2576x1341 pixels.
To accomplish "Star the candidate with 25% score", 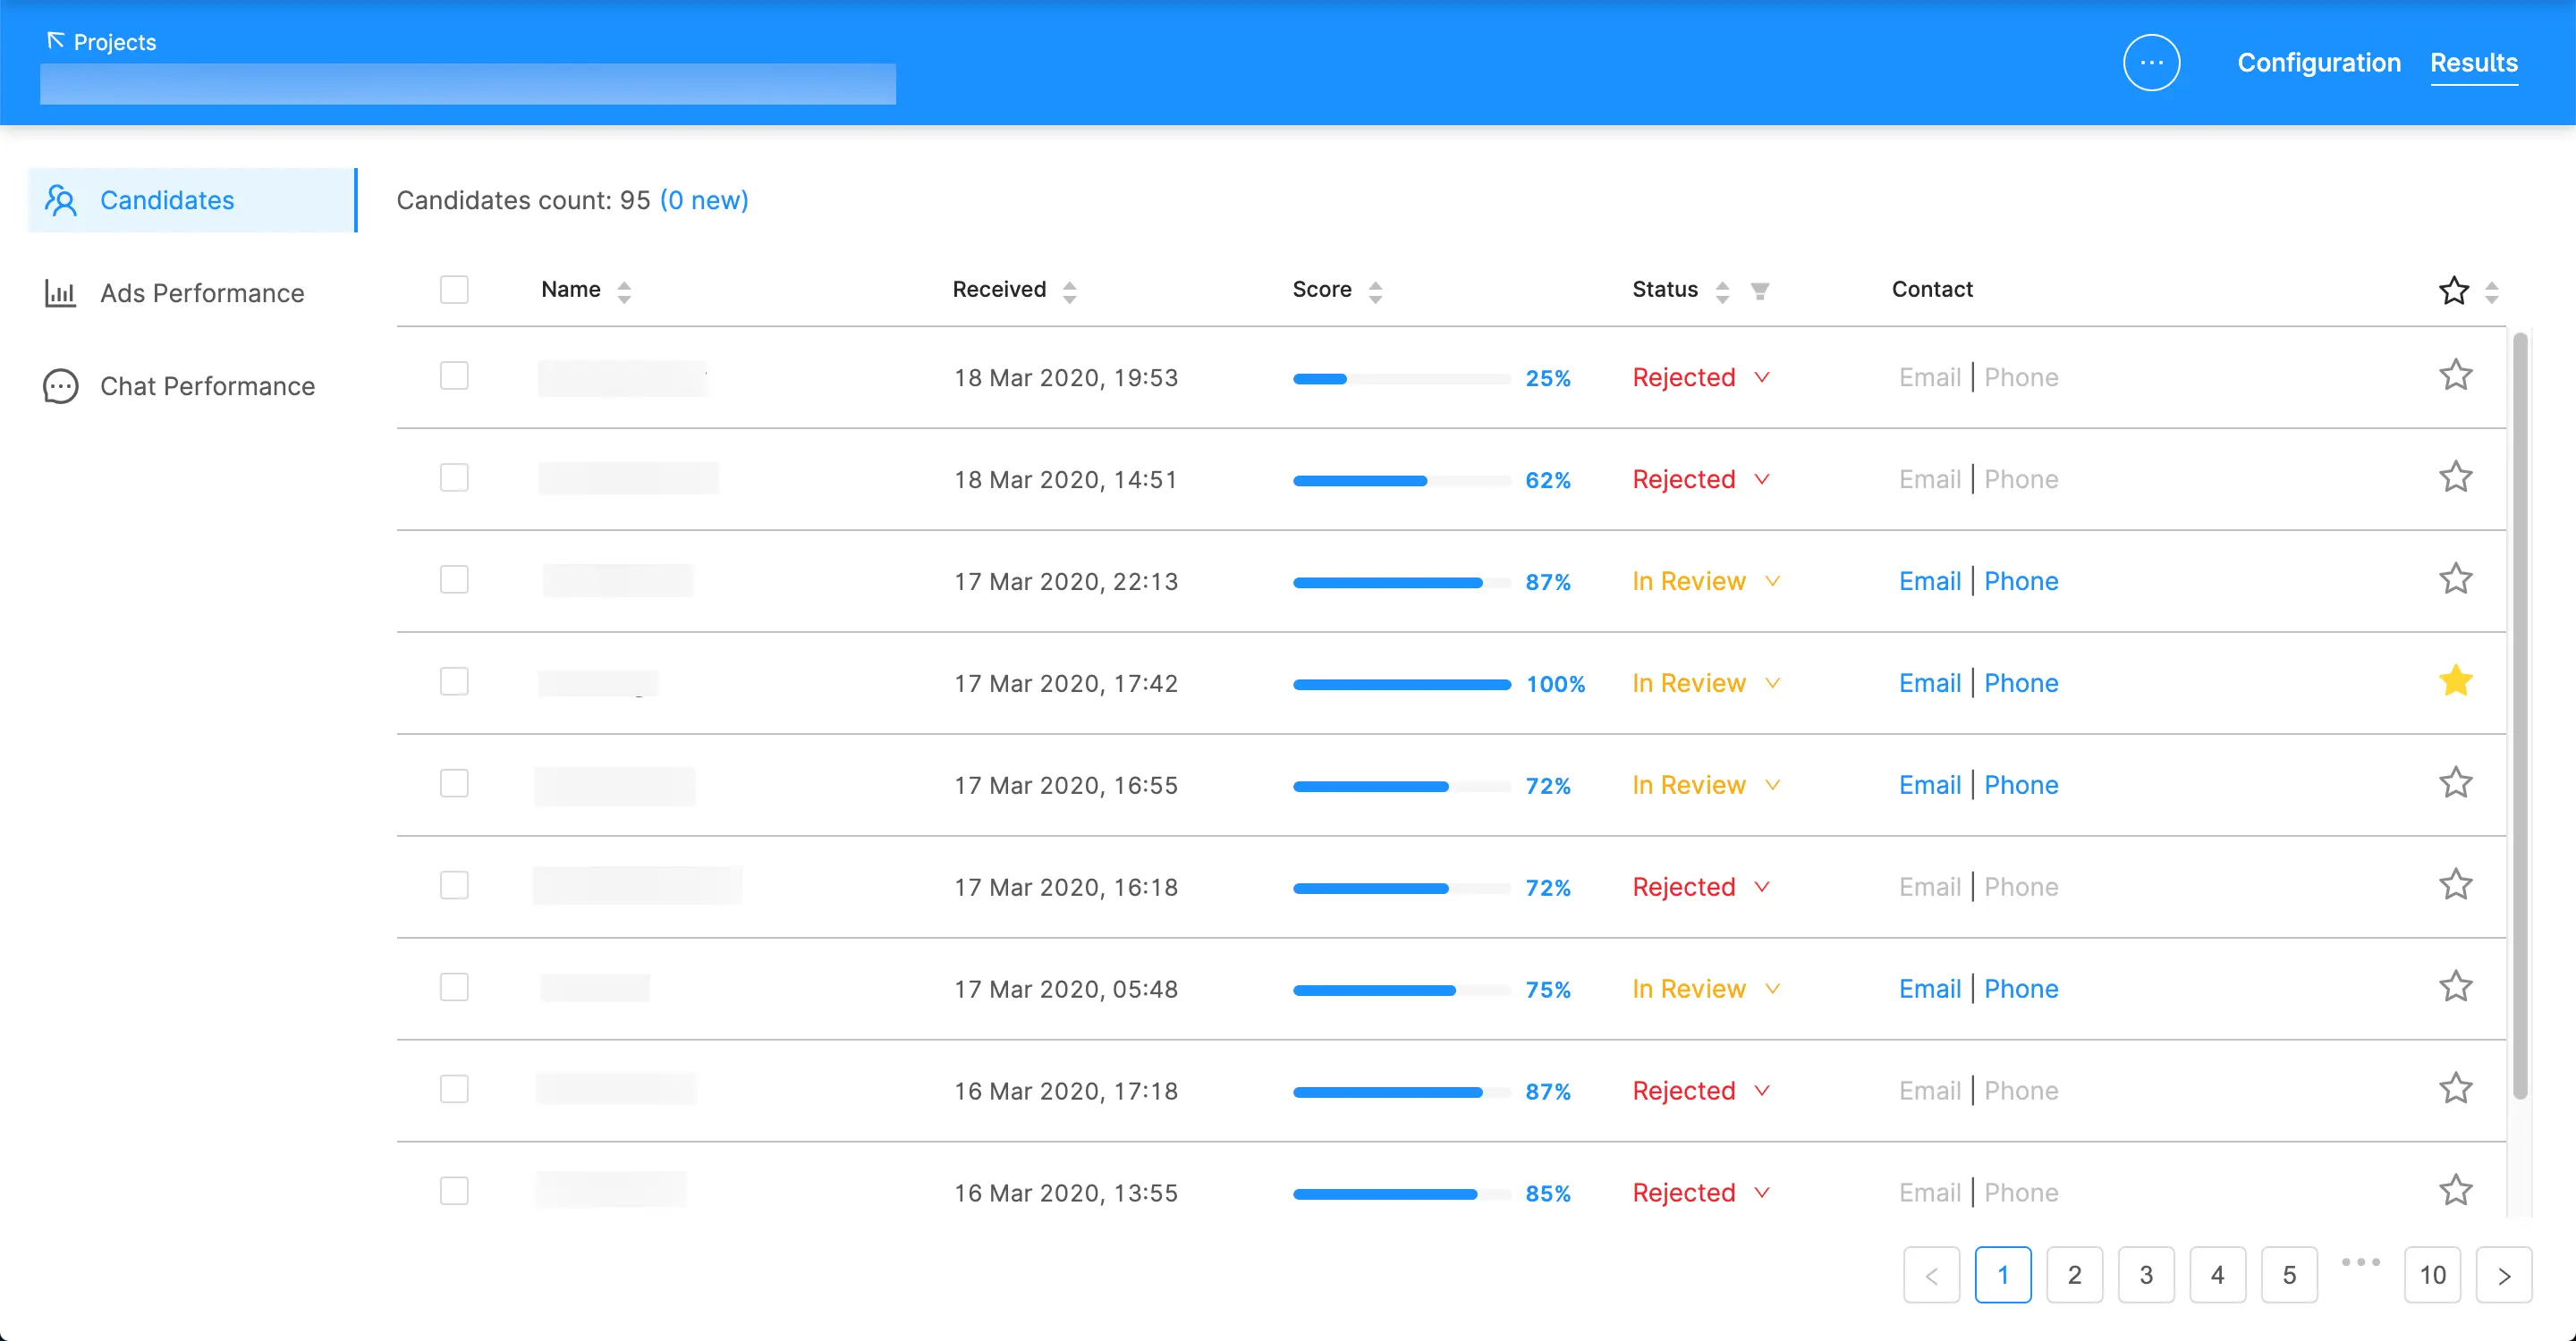I will pyautogui.click(x=2455, y=375).
